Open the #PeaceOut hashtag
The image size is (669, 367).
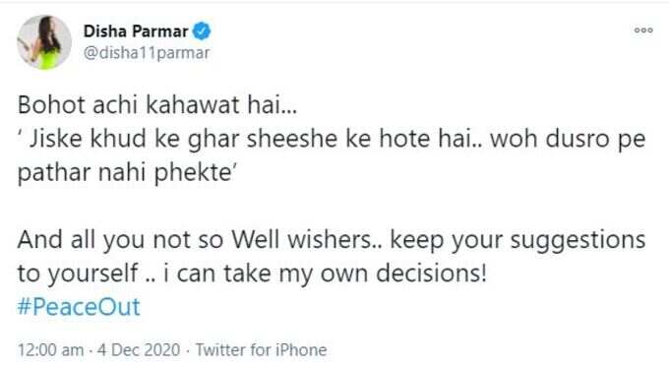pos(79,307)
